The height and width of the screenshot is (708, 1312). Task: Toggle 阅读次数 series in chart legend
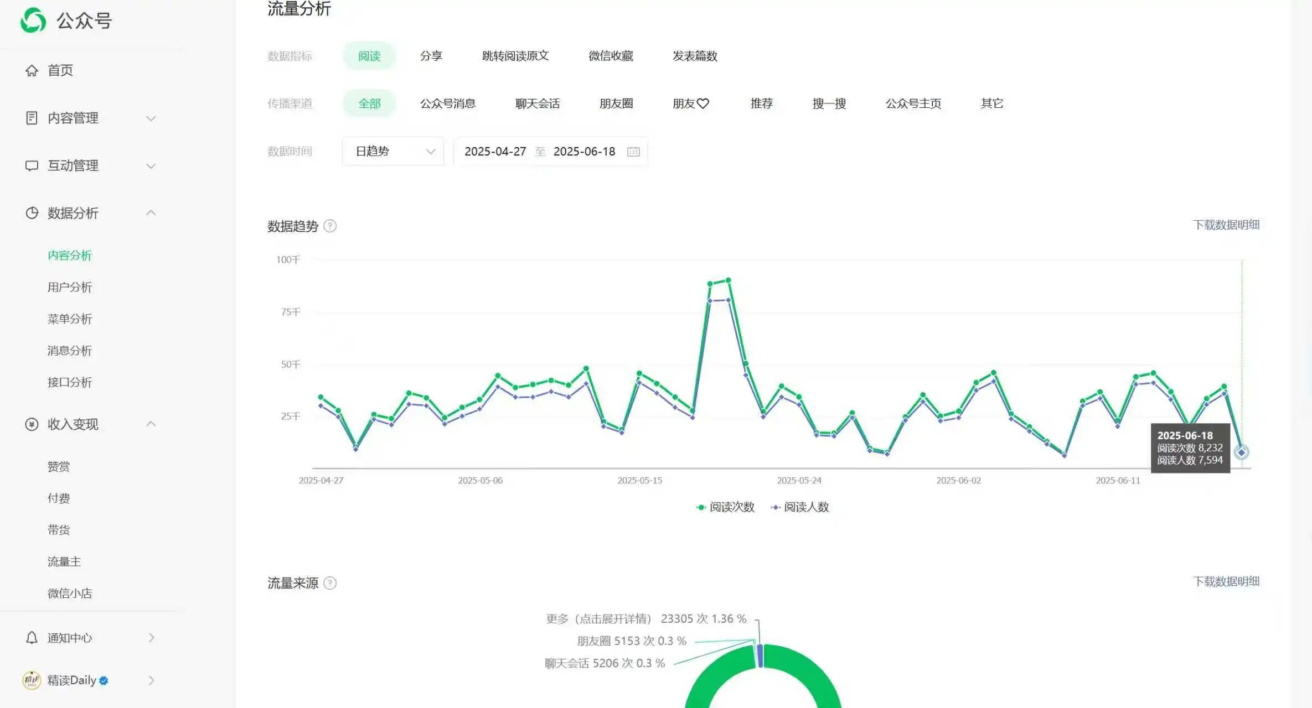pyautogui.click(x=726, y=507)
